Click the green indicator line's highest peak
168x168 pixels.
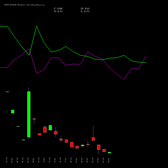pos(37,26)
